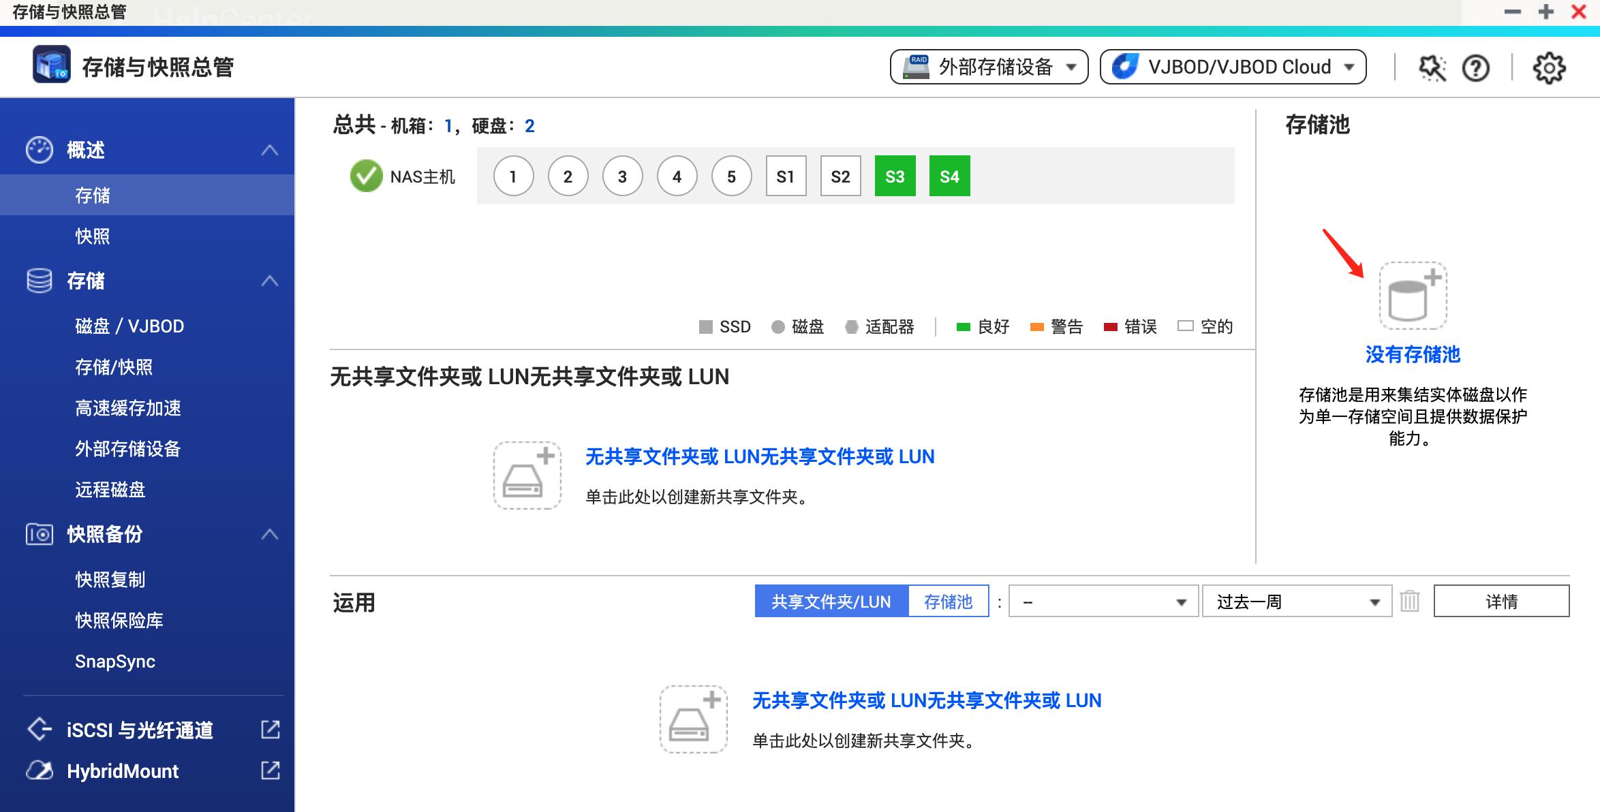Open the SnapSync page
This screenshot has width=1600, height=812.
[x=115, y=661]
